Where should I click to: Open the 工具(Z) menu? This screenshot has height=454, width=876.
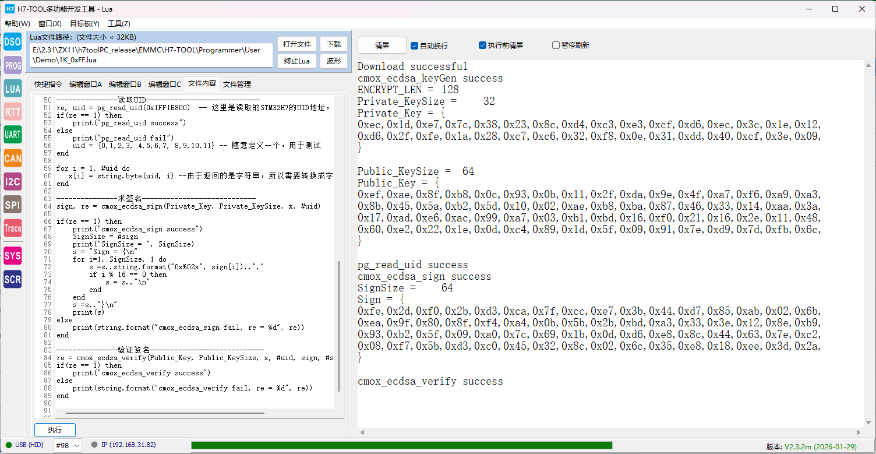(x=119, y=24)
